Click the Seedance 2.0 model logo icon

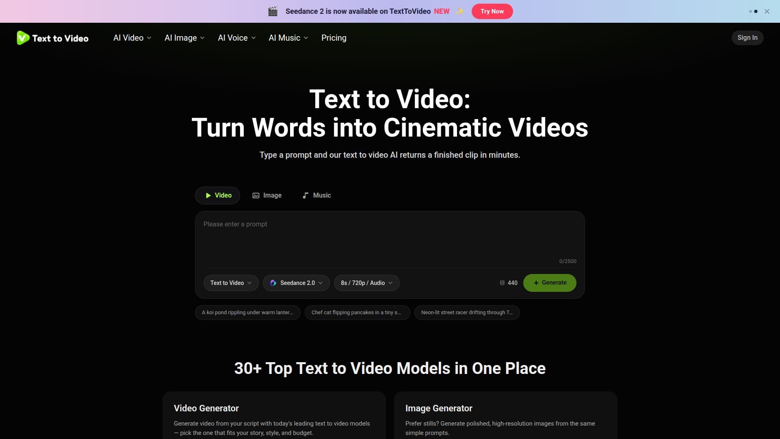(x=273, y=283)
